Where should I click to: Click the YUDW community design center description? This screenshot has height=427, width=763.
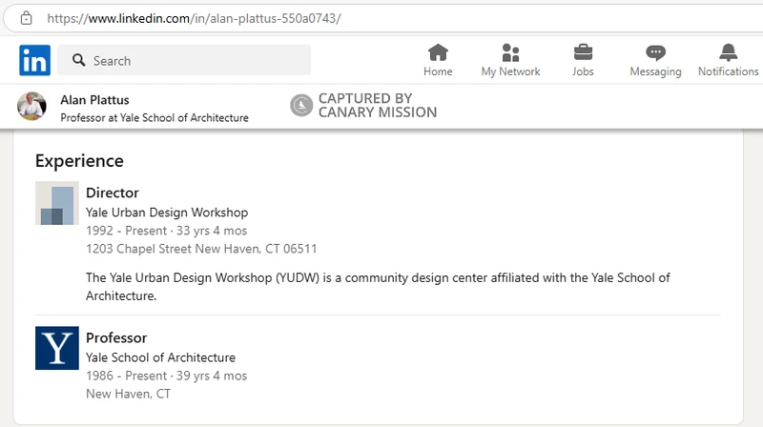tap(378, 287)
